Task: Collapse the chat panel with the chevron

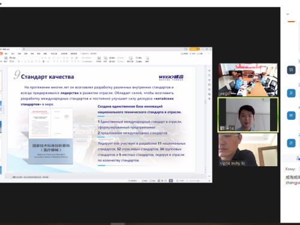Action: point(287,14)
